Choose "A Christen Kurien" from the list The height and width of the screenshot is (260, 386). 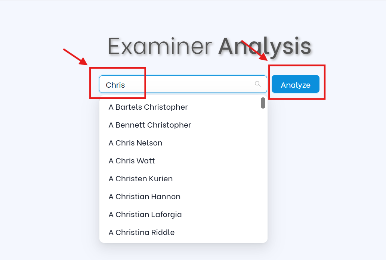[140, 179]
